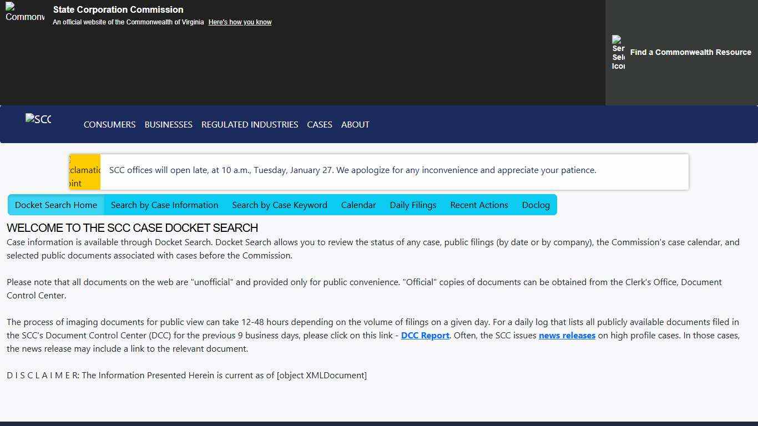View the Daily Filings tab

pyautogui.click(x=413, y=205)
